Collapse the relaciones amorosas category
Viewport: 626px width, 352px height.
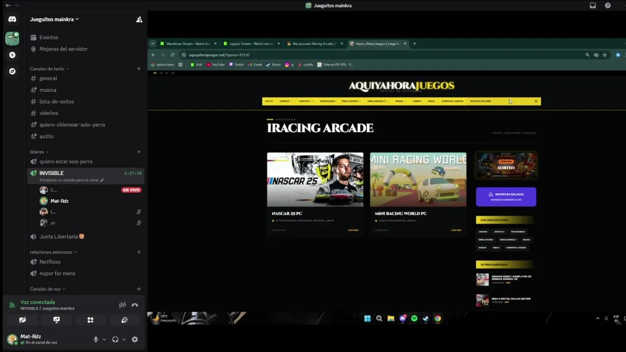53,252
